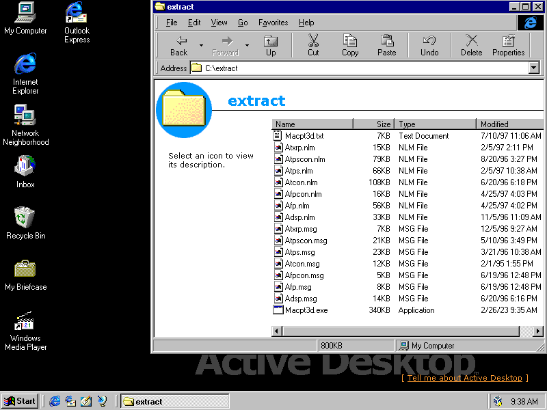Screen dimensions: 547x410
Task: Click the Start button
Action: click(x=20, y=401)
